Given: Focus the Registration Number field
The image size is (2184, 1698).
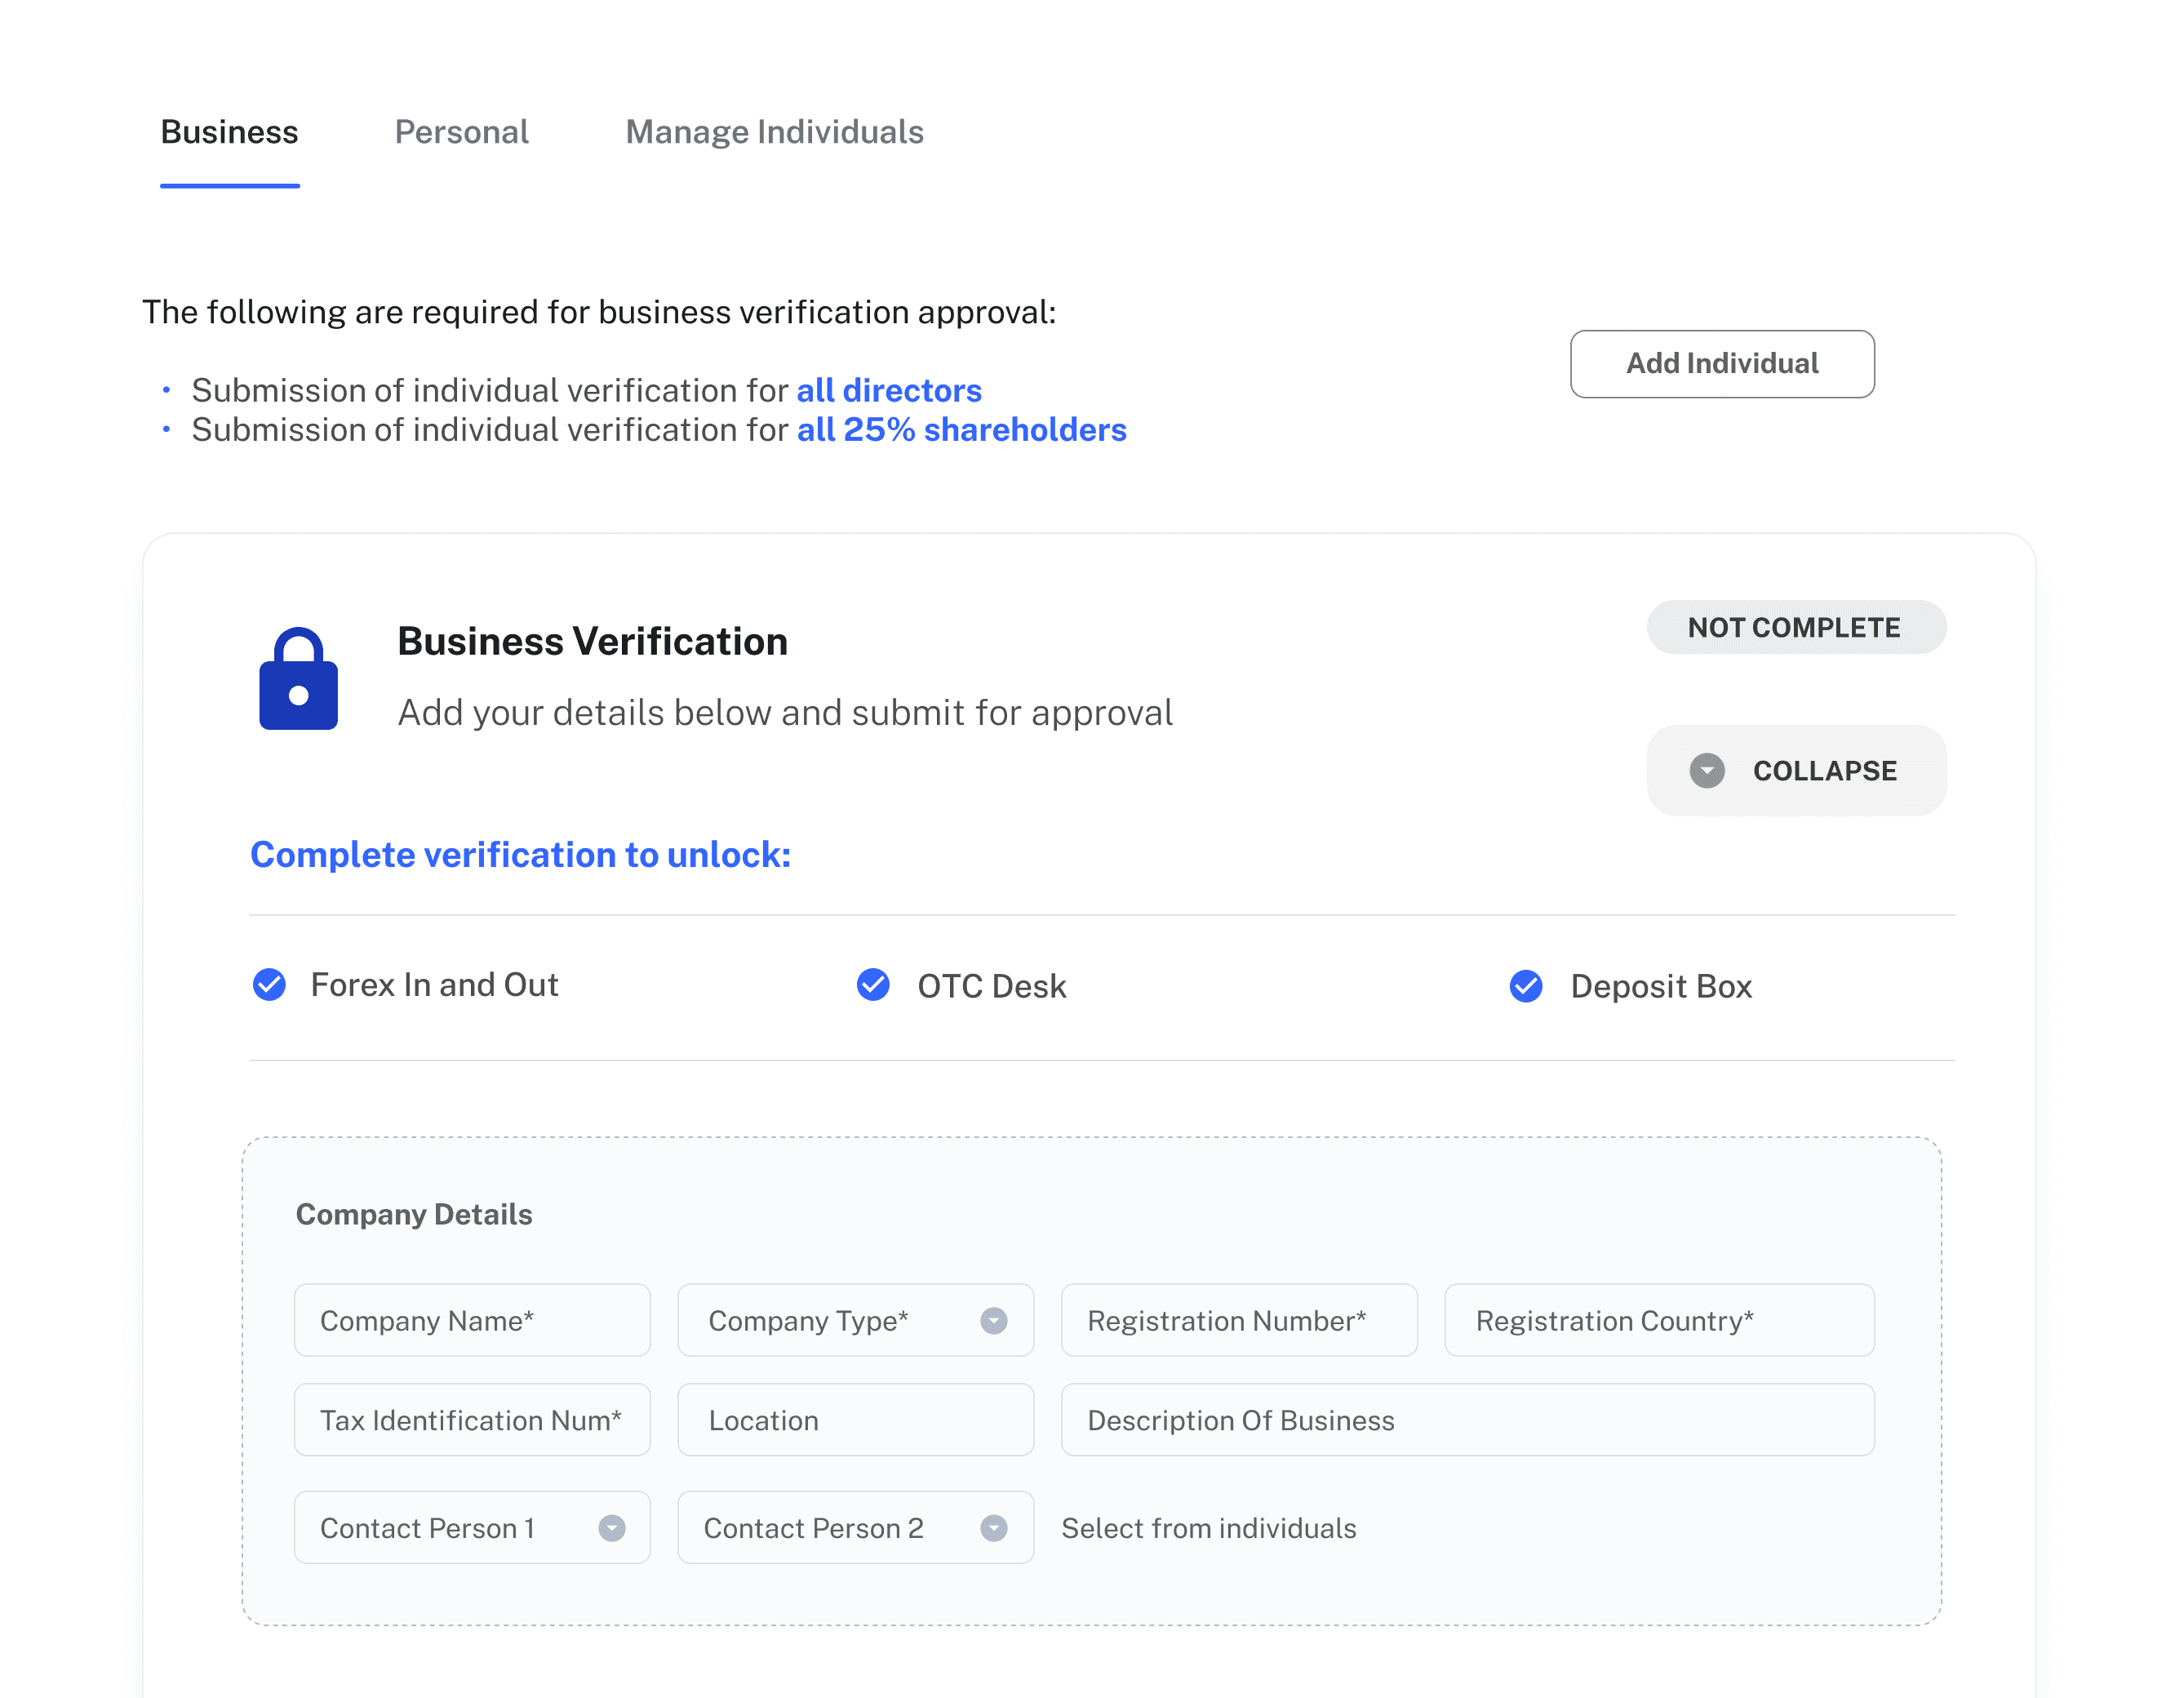Looking at the screenshot, I should [1238, 1321].
